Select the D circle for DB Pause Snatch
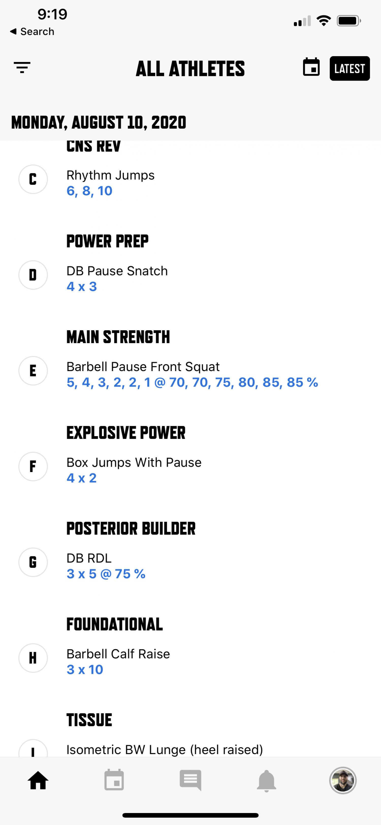The image size is (381, 825). (x=33, y=275)
